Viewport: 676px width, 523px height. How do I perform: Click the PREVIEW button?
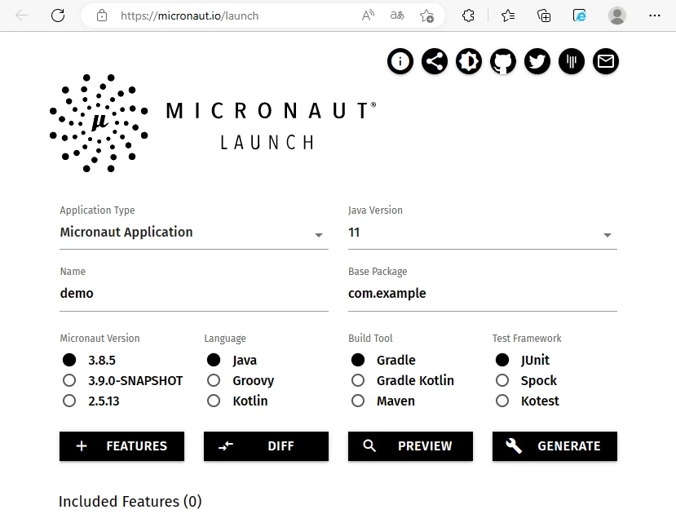point(410,446)
